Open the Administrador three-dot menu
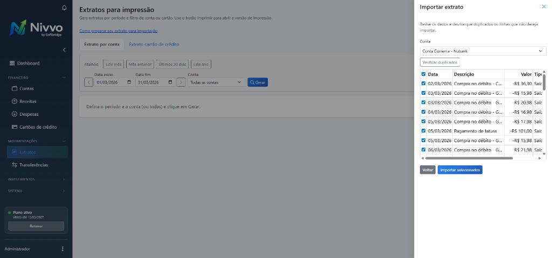This screenshot has height=258, width=552. point(63,249)
